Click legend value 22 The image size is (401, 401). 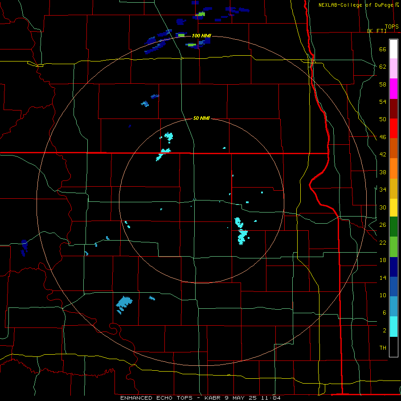383,242
